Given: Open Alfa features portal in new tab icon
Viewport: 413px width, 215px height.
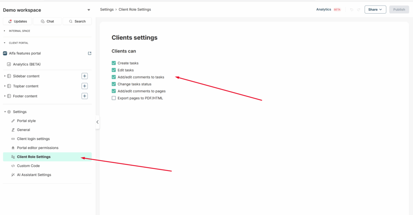Looking at the screenshot, I should point(90,53).
